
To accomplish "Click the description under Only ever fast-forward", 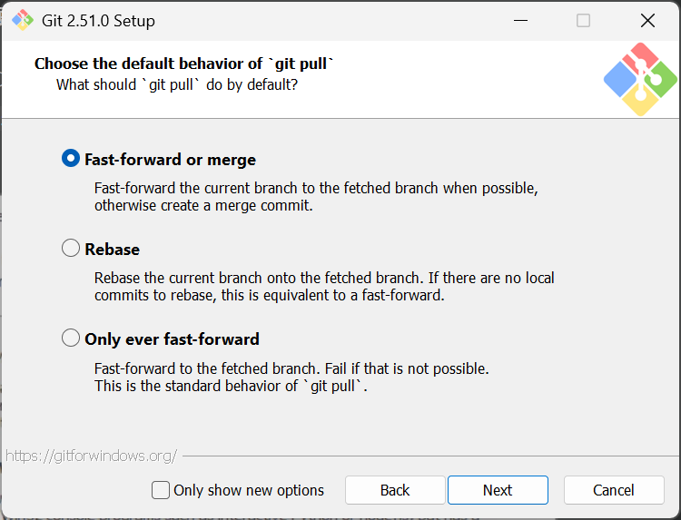I will [x=291, y=377].
